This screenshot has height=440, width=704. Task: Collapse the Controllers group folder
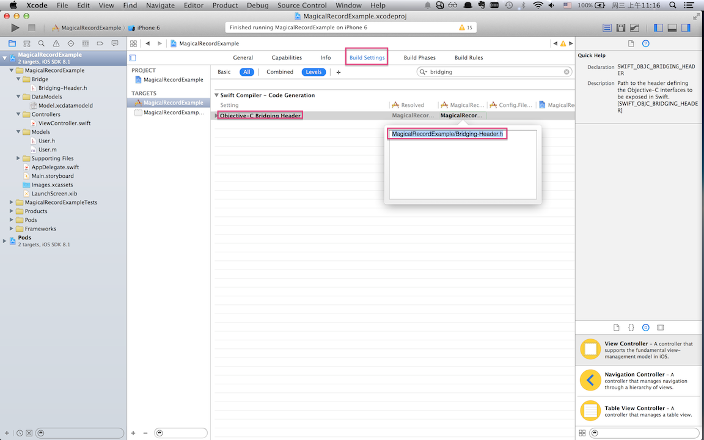[x=18, y=114]
